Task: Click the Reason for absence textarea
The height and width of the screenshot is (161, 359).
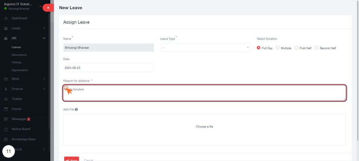Action: [x=204, y=93]
